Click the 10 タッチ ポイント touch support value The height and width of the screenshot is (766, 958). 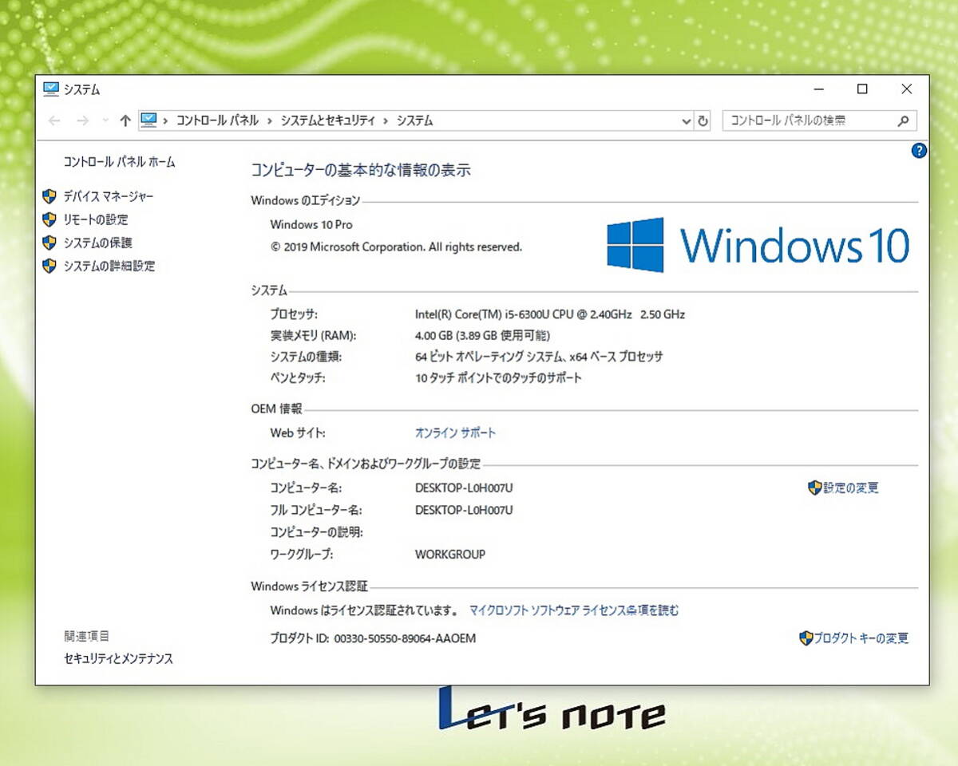(498, 378)
